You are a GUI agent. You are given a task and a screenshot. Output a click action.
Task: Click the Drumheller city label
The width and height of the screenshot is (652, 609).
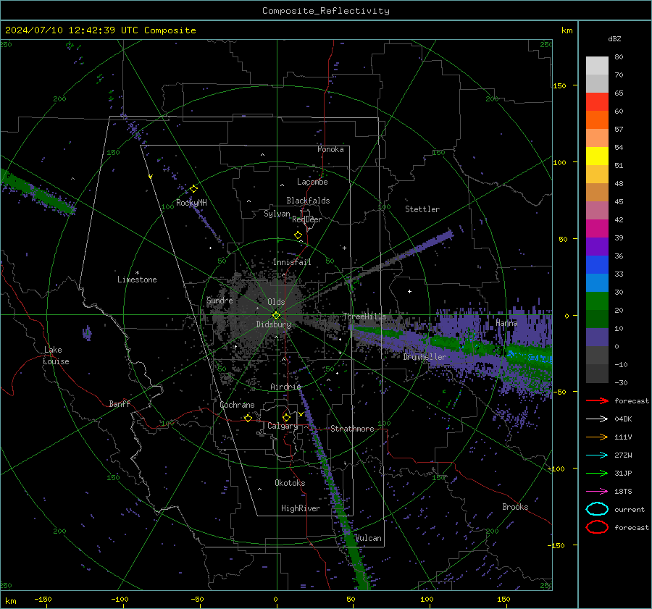(425, 357)
